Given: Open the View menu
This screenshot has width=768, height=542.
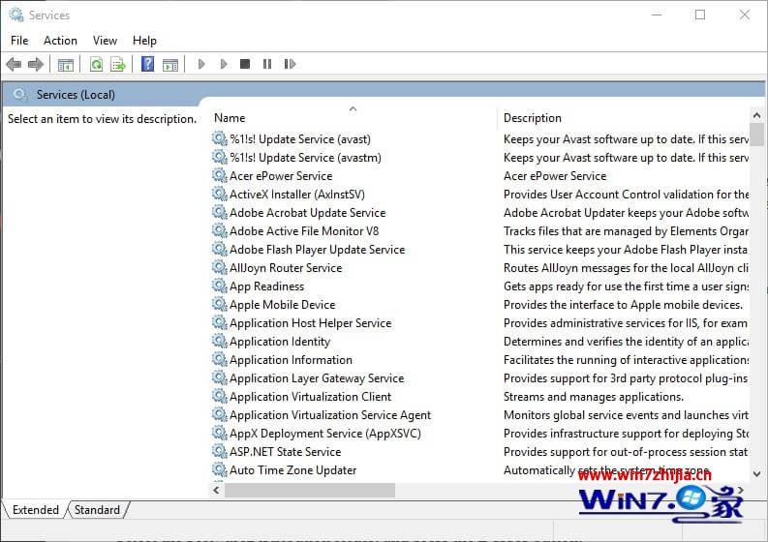Looking at the screenshot, I should [105, 41].
